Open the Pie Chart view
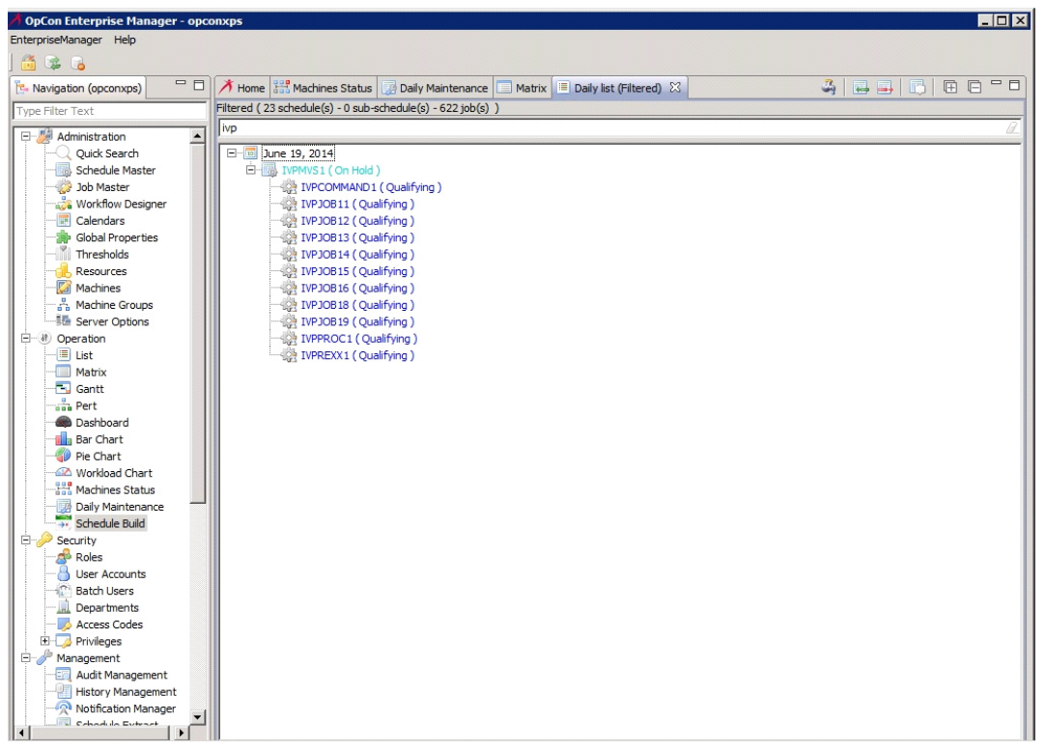 pyautogui.click(x=99, y=456)
